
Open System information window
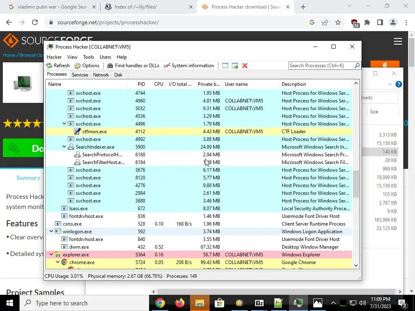[189, 66]
